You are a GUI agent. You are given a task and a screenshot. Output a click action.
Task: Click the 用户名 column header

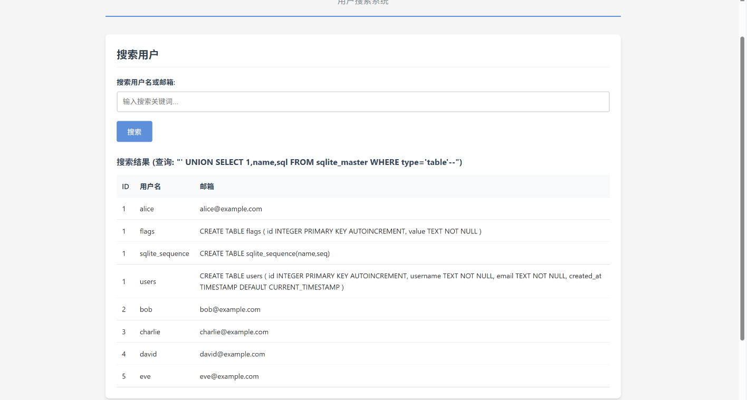(150, 187)
